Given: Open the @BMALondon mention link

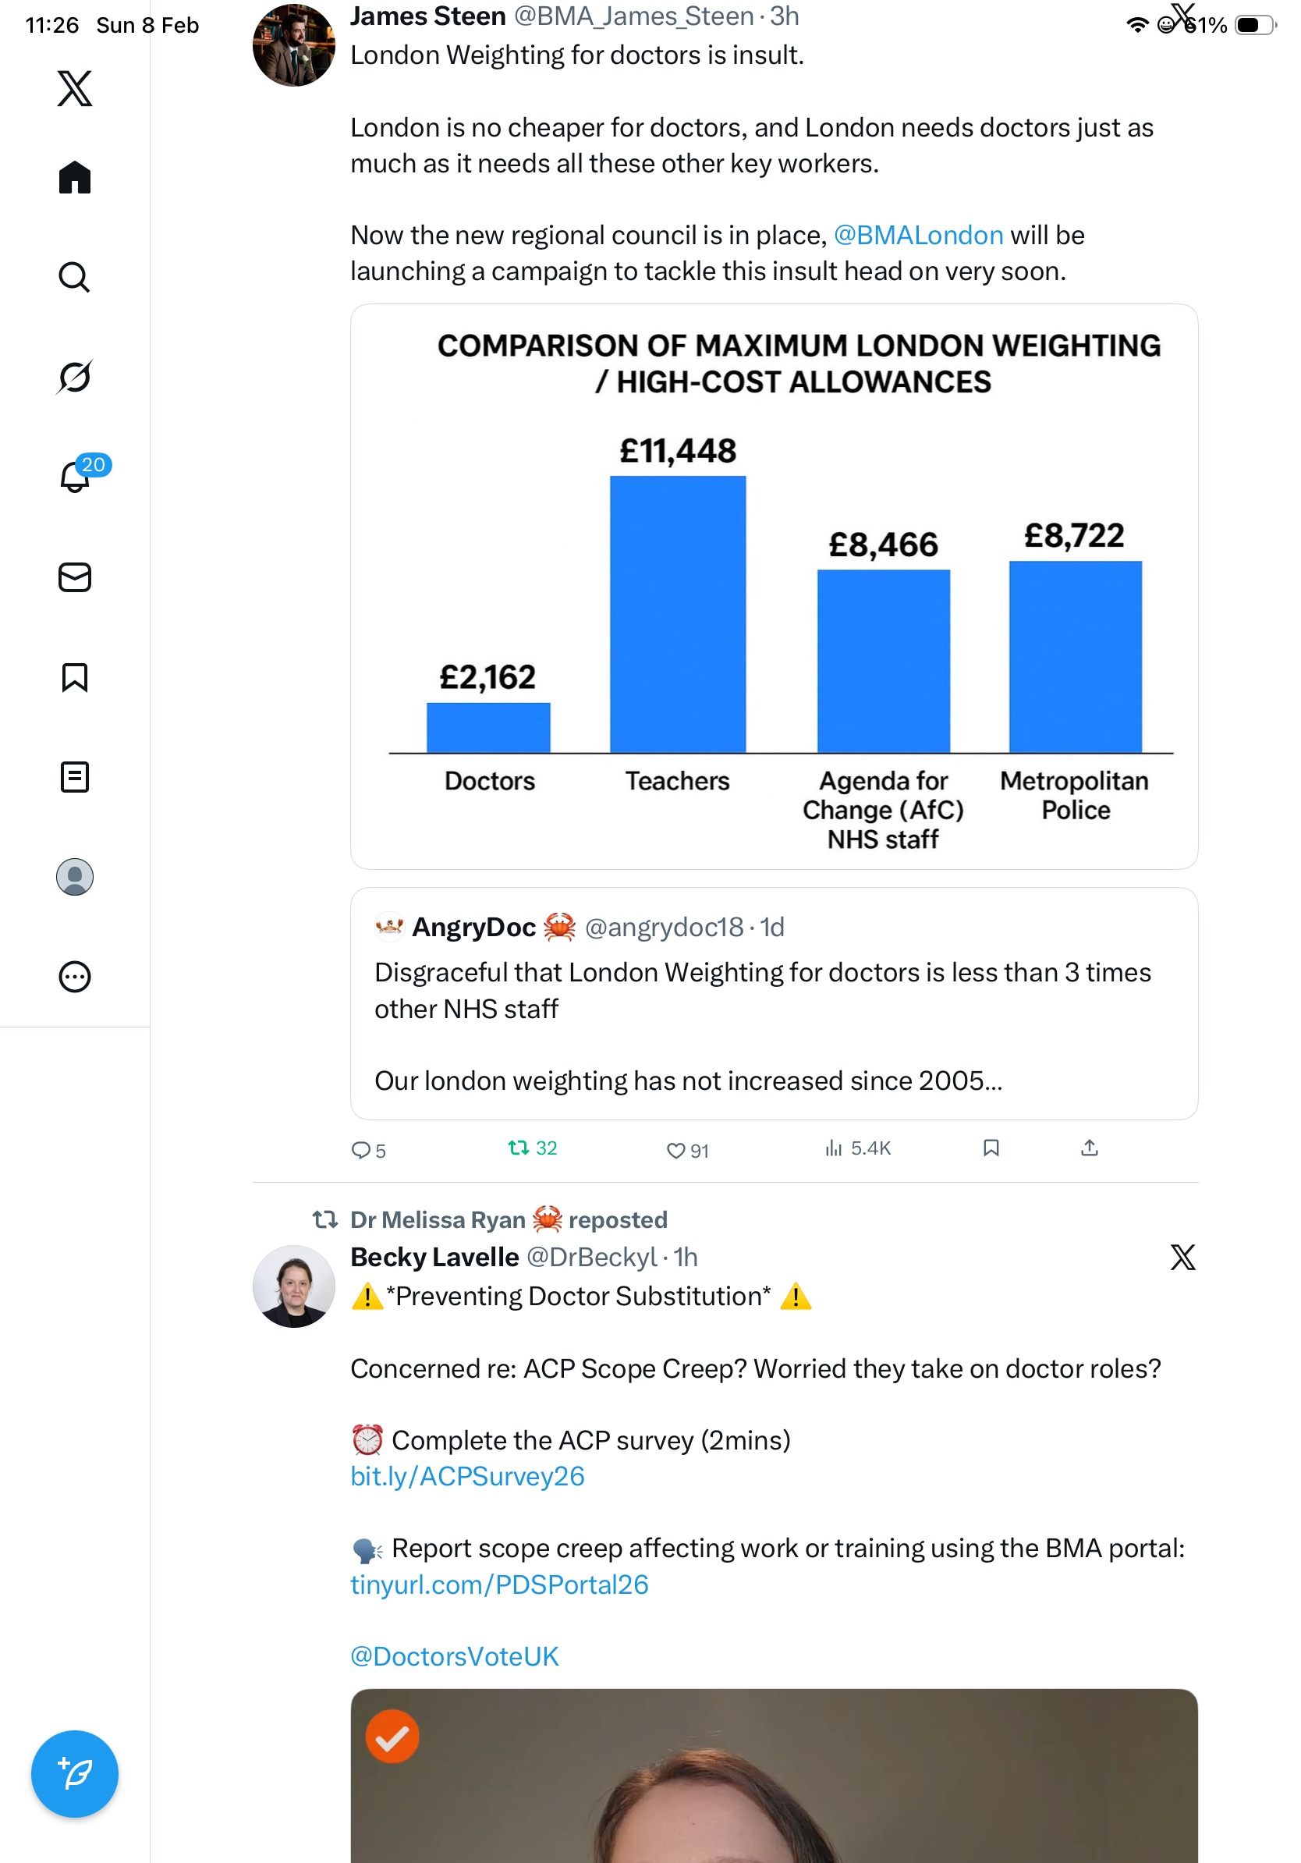Looking at the screenshot, I should (918, 236).
